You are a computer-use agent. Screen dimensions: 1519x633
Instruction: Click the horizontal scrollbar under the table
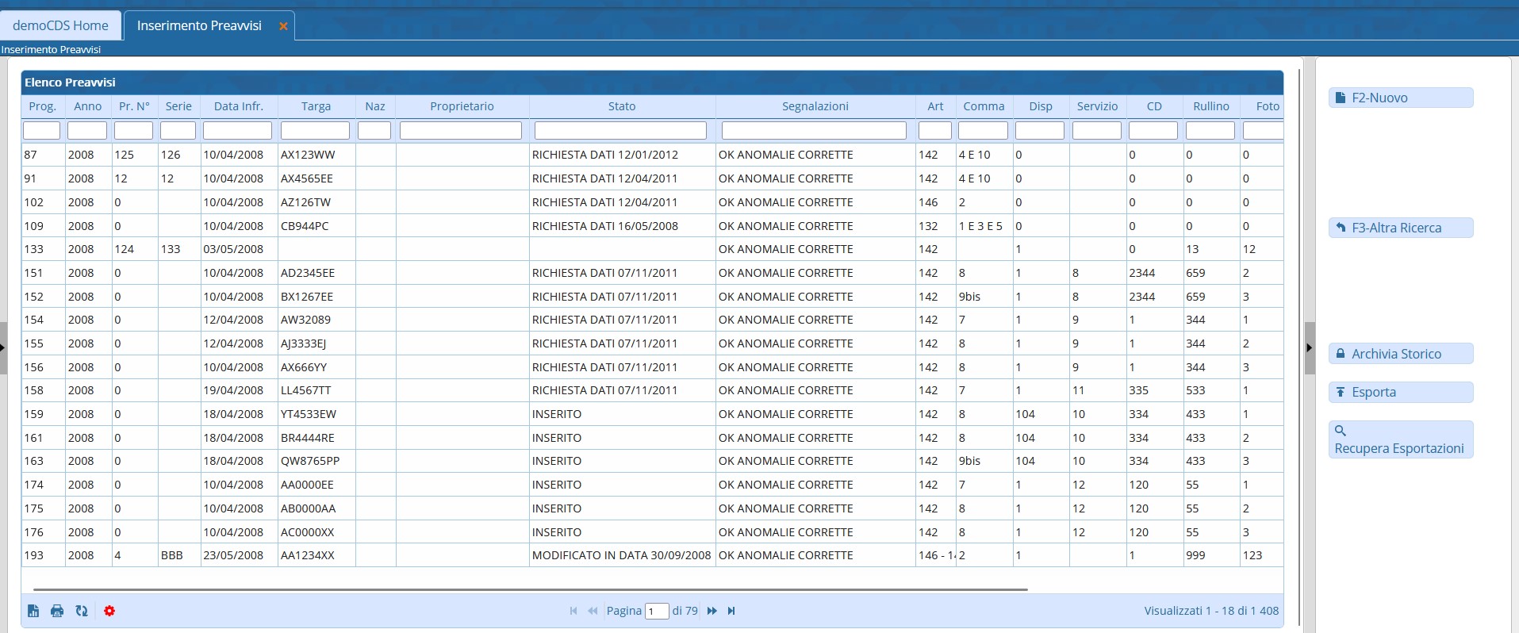pyautogui.click(x=530, y=590)
